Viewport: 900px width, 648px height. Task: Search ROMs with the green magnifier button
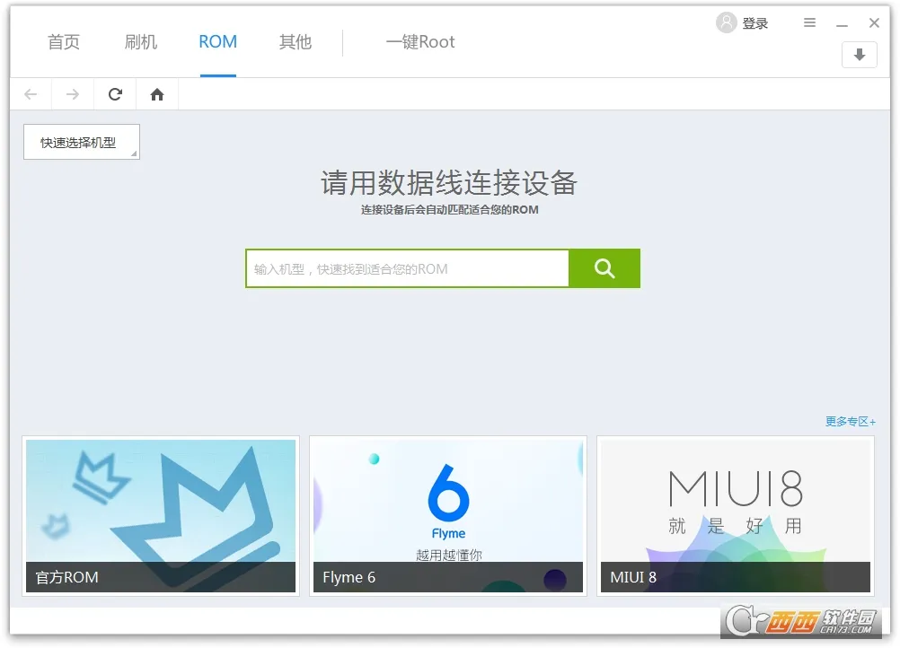click(604, 268)
